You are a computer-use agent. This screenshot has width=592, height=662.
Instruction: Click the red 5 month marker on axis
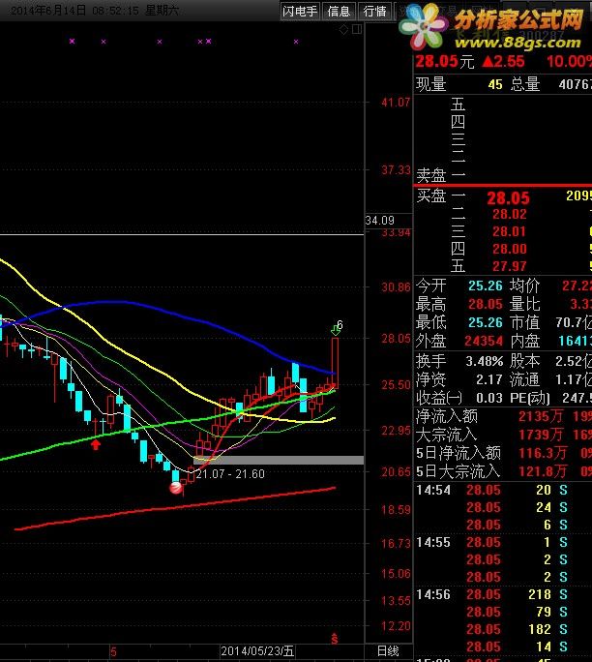[x=113, y=652]
